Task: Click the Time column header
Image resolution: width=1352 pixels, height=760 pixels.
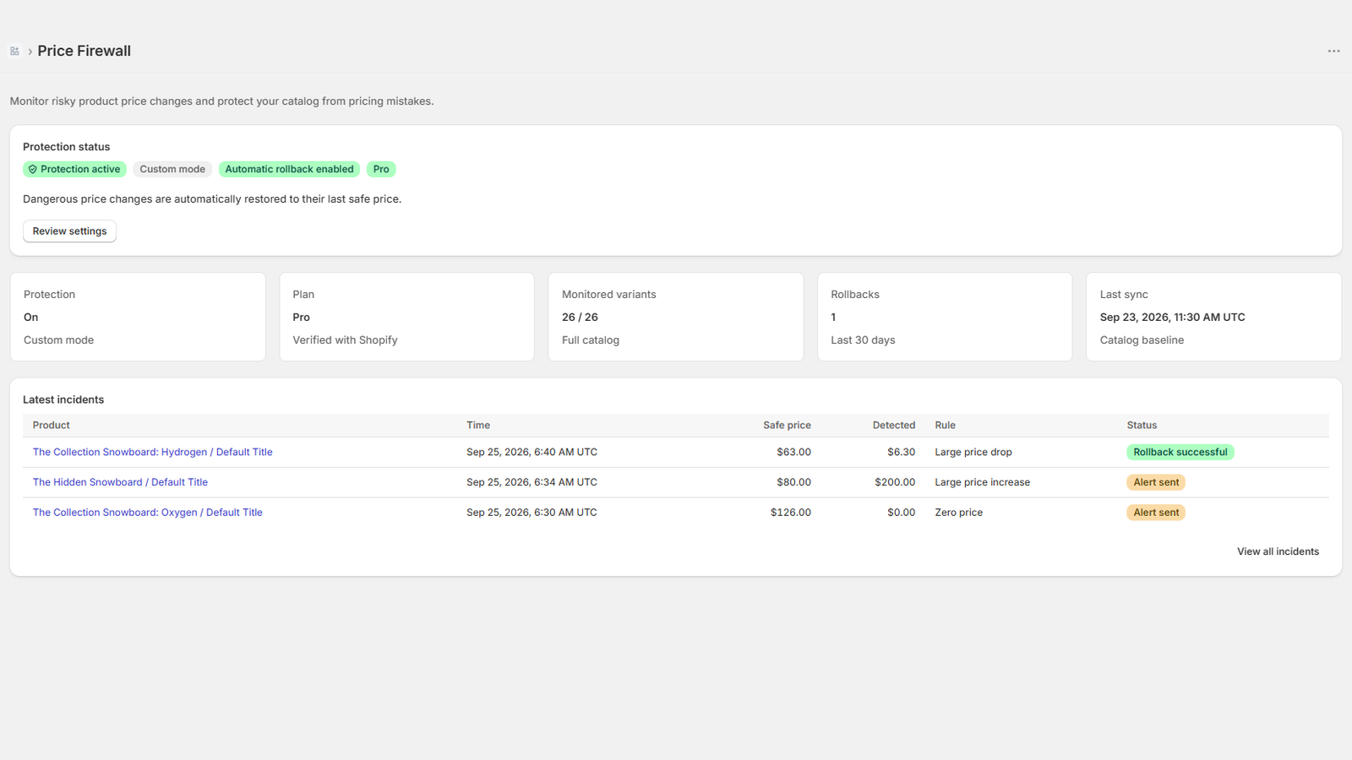Action: coord(478,426)
